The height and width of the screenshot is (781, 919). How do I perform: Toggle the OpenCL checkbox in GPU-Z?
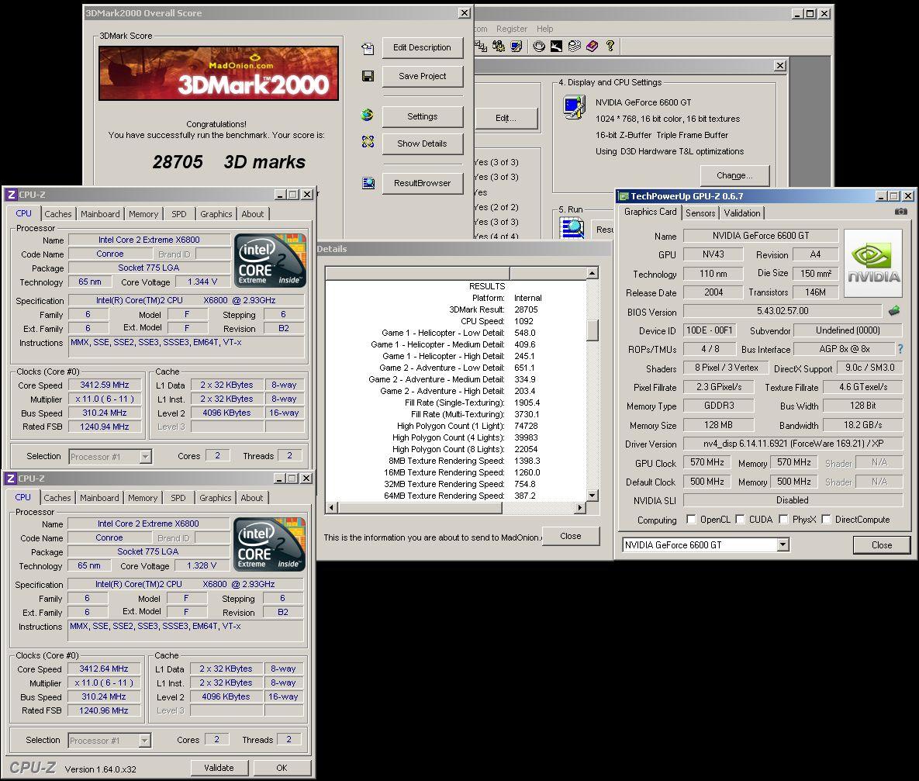point(691,519)
